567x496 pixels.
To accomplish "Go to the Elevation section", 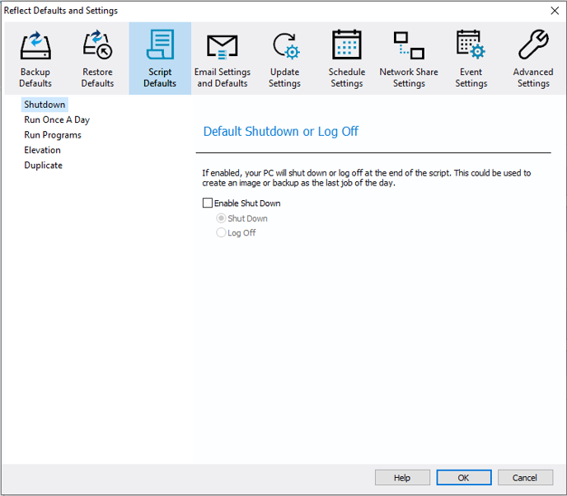I will pos(43,150).
